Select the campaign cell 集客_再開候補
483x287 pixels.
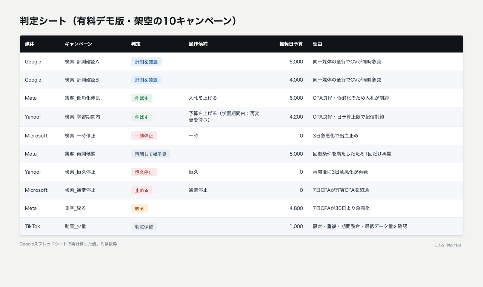point(80,154)
